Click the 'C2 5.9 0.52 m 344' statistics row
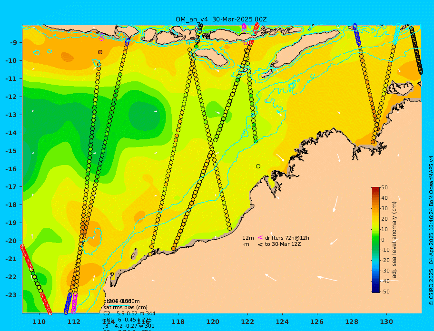The image size is (434, 331). [x=129, y=313]
